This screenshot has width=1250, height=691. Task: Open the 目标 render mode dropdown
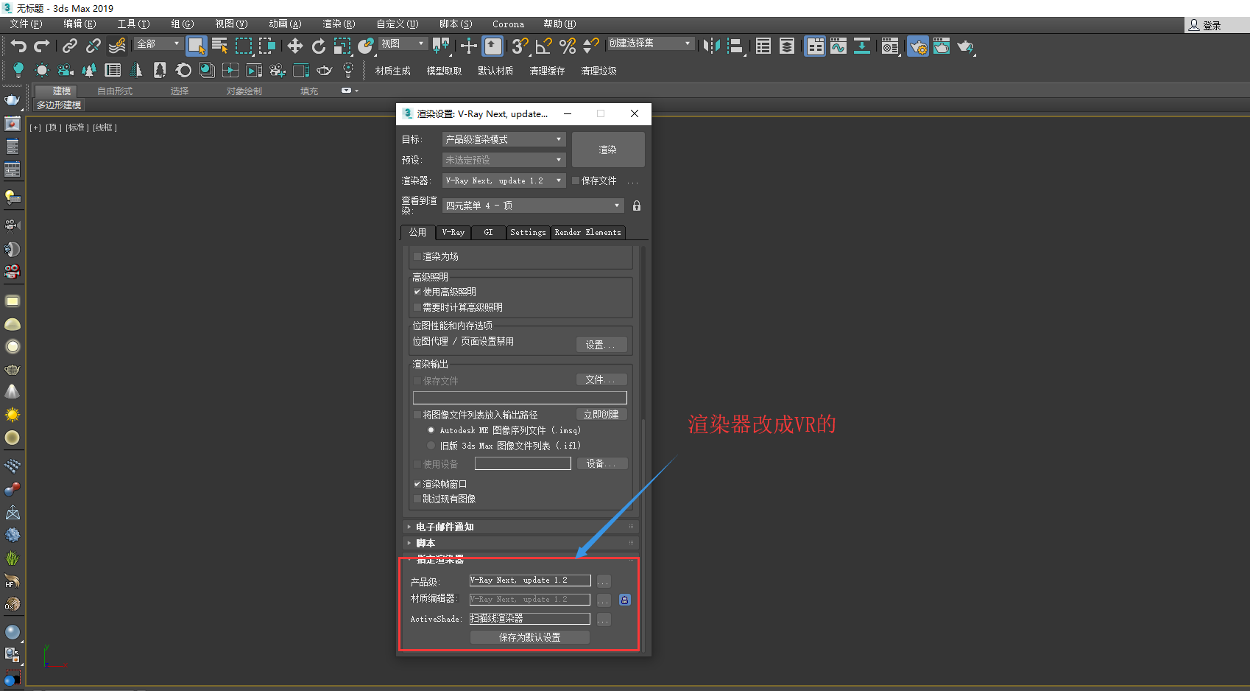[x=504, y=139]
